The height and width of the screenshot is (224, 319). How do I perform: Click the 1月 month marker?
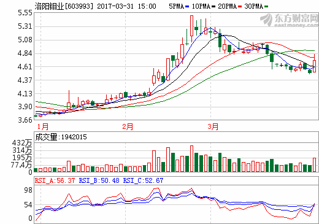point(43,126)
